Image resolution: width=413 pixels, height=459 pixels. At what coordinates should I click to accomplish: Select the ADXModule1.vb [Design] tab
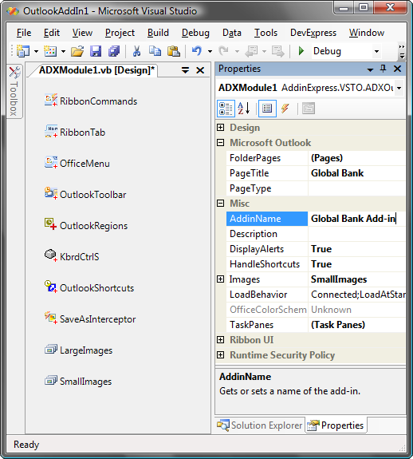[96, 70]
